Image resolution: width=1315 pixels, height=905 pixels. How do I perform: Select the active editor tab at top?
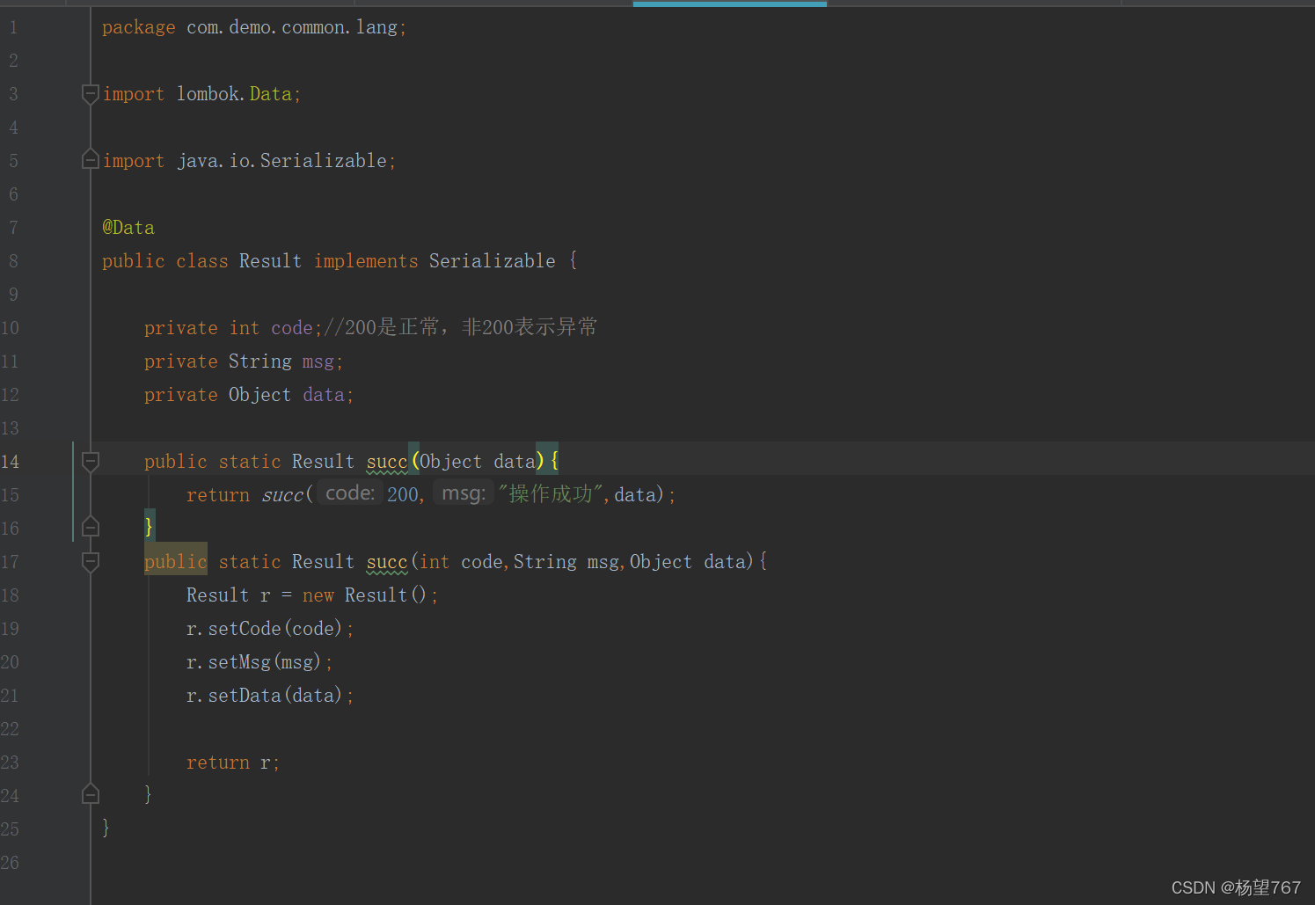click(729, 4)
